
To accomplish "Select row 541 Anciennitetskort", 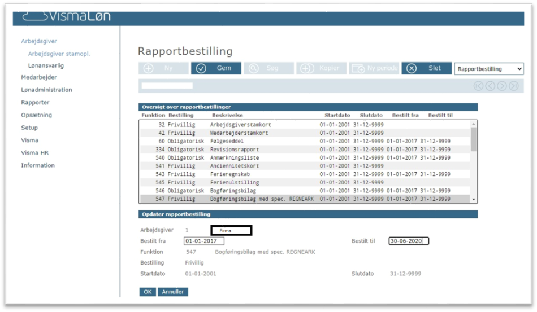I will 305,166.
